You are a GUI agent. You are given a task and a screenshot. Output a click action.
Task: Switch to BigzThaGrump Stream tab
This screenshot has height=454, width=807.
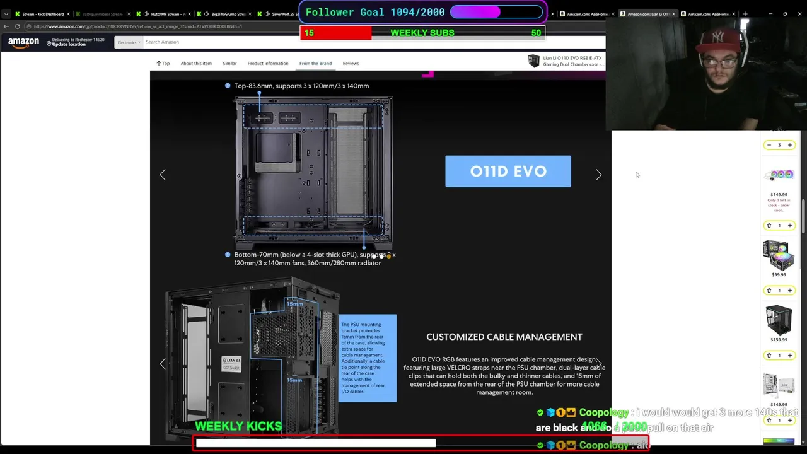(x=224, y=14)
